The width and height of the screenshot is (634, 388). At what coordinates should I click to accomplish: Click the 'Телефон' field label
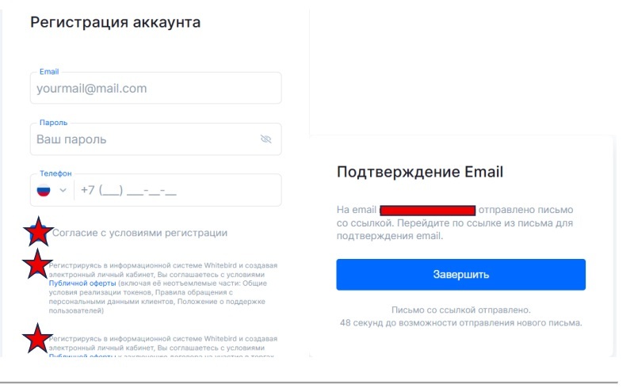point(55,173)
